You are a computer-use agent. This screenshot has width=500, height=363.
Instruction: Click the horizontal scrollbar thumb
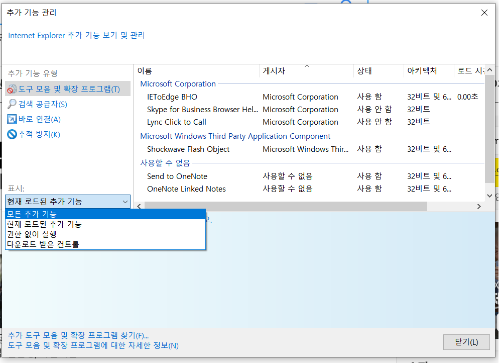(286, 206)
